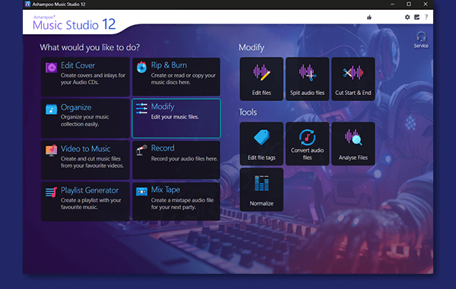Open Cut Start & End tool
456x289 pixels.
(x=353, y=79)
